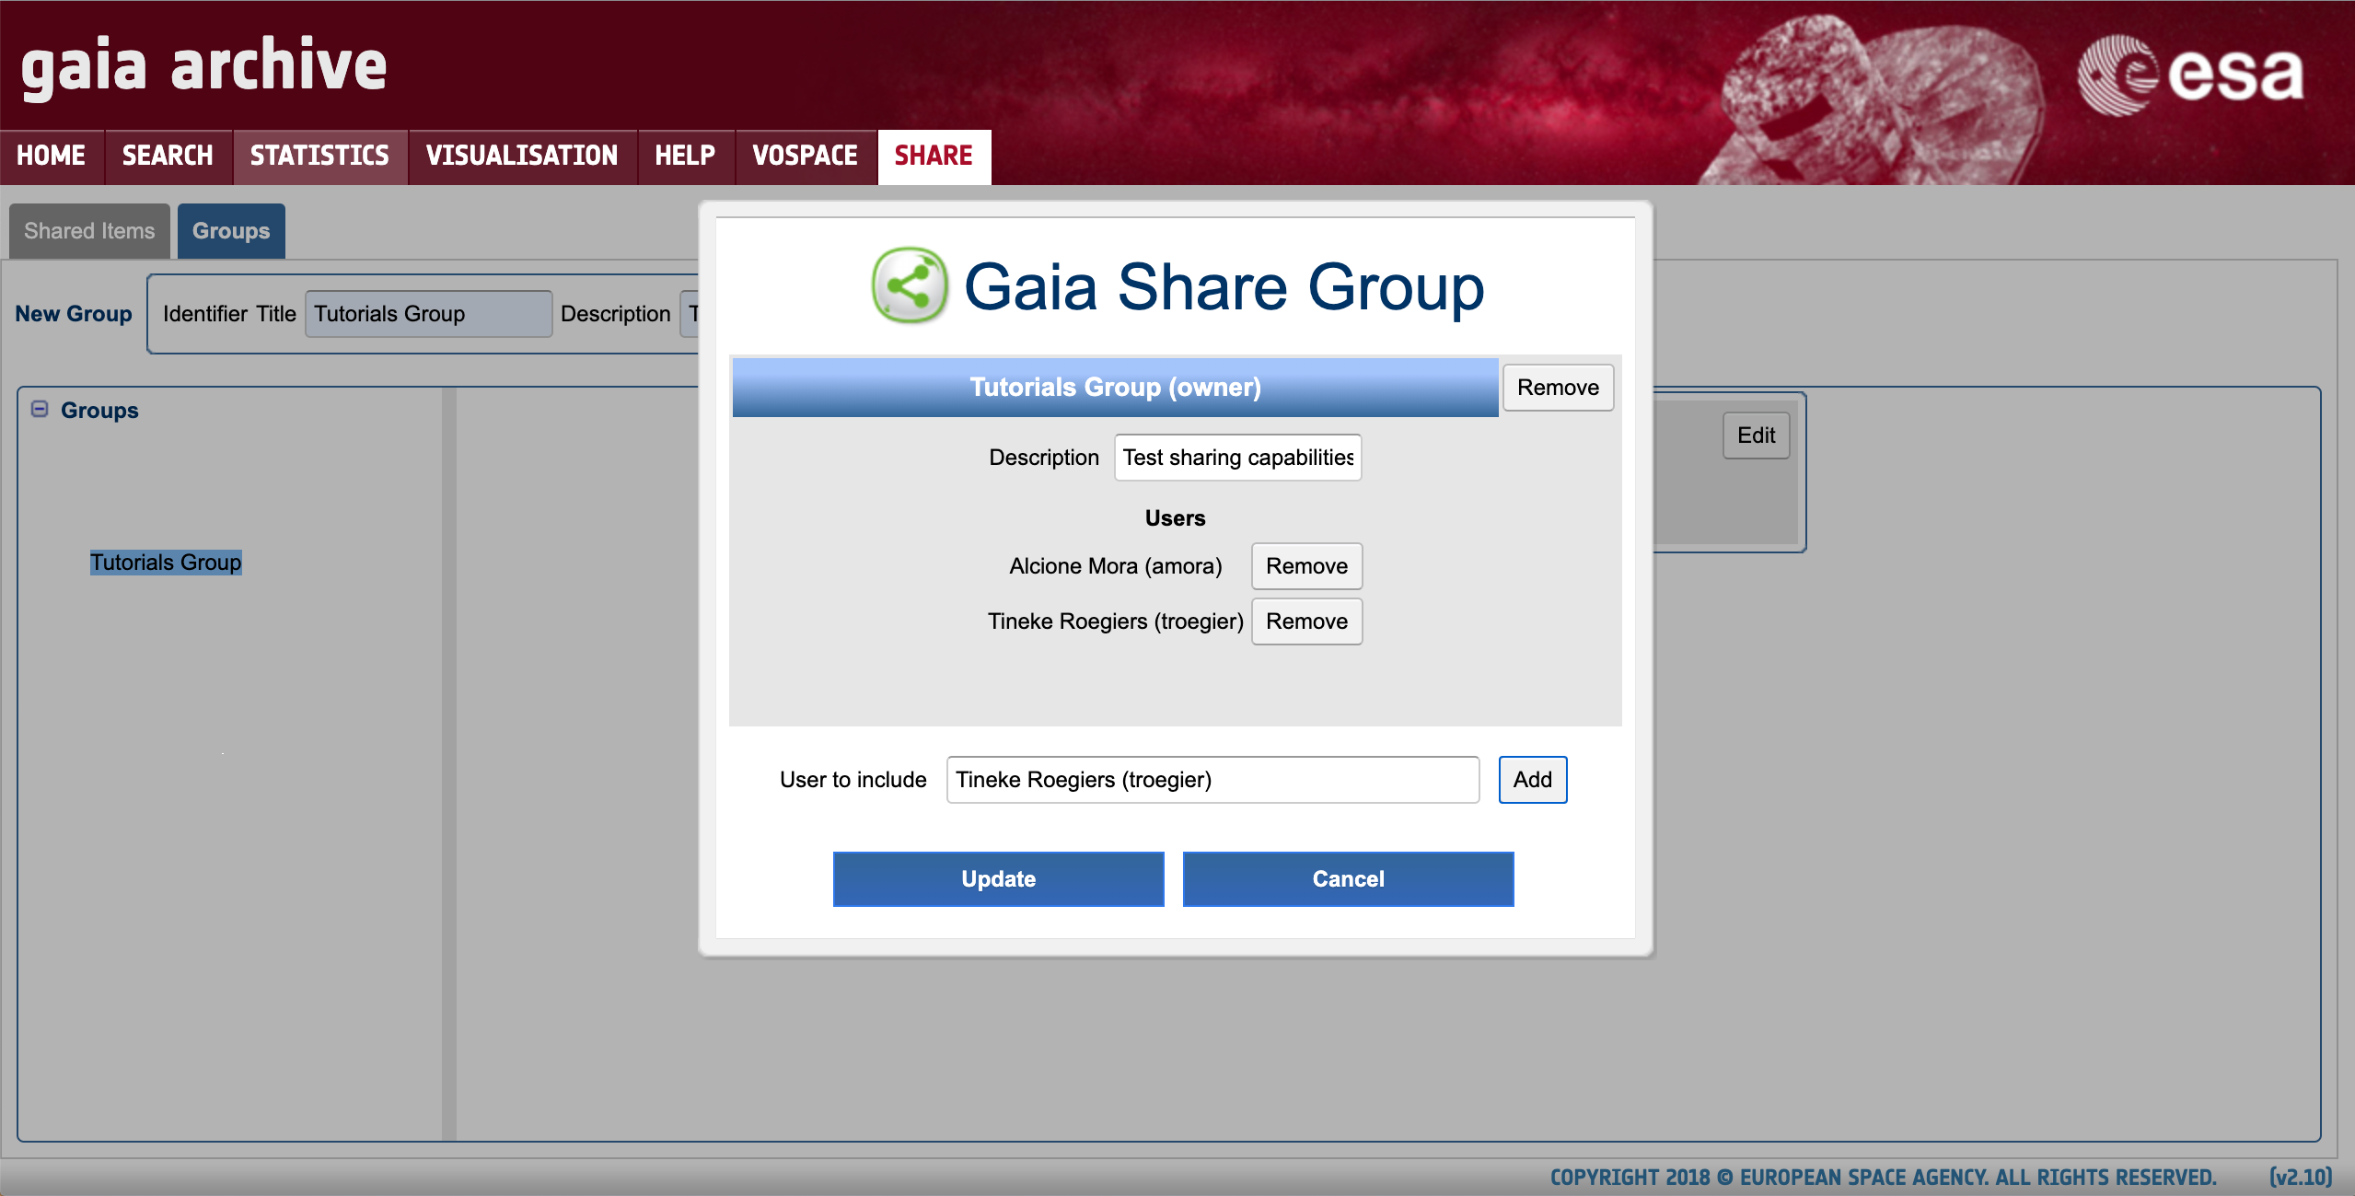Open the SEARCH menu item
The height and width of the screenshot is (1196, 2355).
168,156
